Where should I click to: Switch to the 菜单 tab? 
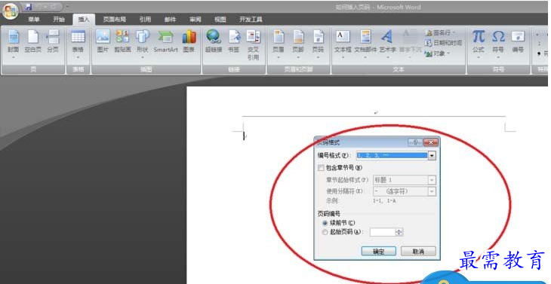pos(34,20)
